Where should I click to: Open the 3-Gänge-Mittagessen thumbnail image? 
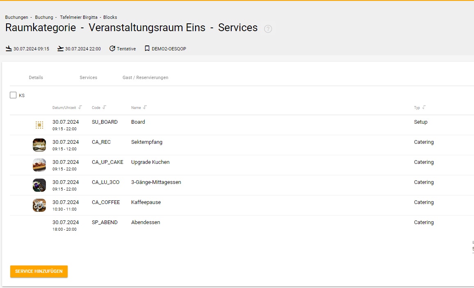point(39,185)
